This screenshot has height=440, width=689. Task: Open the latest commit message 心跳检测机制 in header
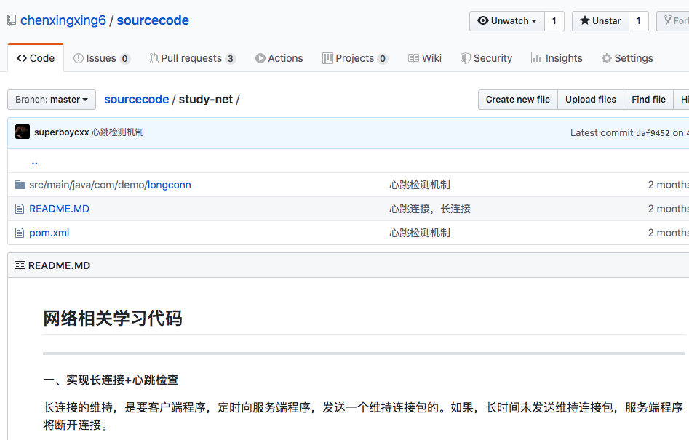pos(118,132)
